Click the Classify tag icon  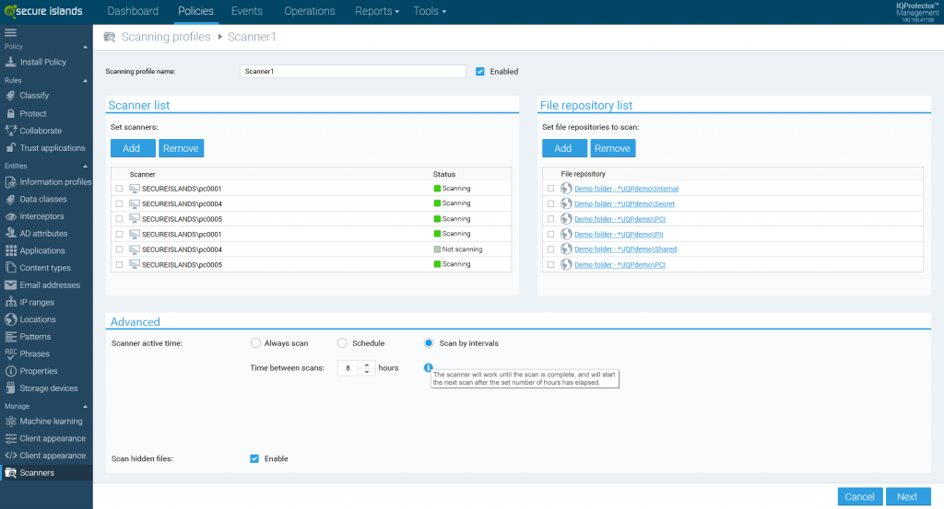pos(10,96)
